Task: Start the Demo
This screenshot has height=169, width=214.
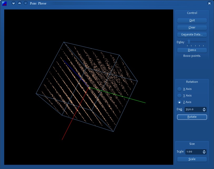Action: (192, 50)
